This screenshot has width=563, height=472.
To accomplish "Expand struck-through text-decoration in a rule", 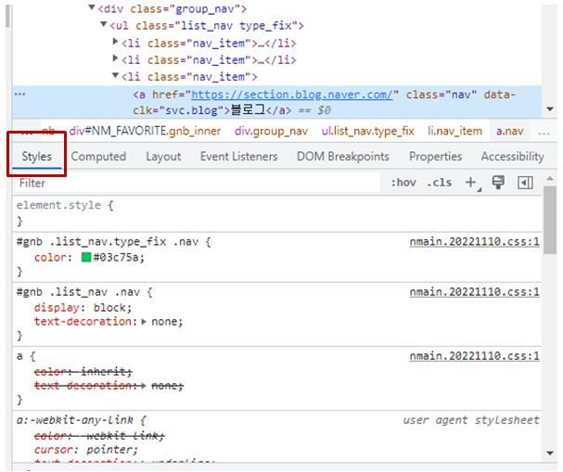I will 144,386.
